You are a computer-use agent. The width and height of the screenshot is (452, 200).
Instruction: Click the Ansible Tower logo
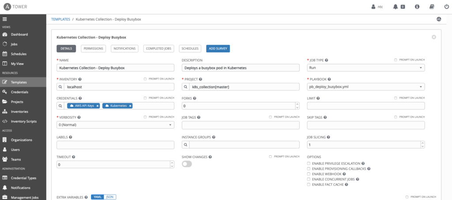16,7
